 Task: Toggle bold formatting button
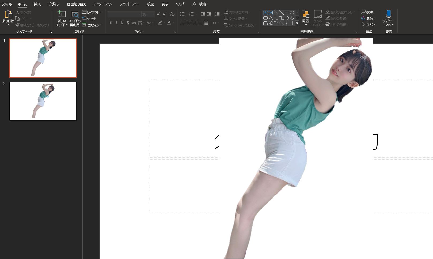pyautogui.click(x=111, y=23)
